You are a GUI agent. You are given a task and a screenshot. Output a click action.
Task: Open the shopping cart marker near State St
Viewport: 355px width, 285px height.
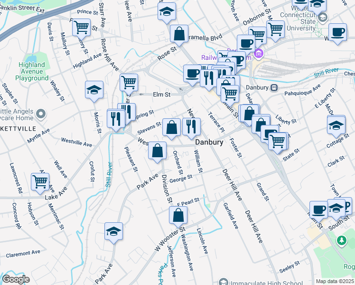(277, 141)
